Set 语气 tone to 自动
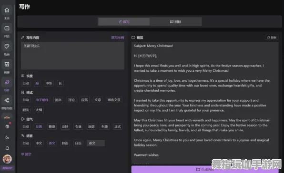Image resolution: width=284 pixels, height=173 pixels. [x=26, y=126]
